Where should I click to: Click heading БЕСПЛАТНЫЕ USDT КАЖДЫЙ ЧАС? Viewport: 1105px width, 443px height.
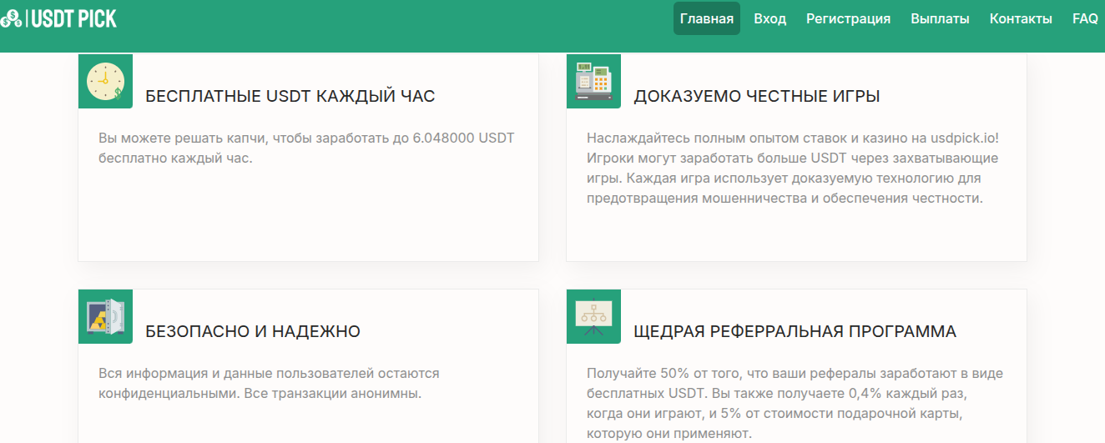[290, 96]
